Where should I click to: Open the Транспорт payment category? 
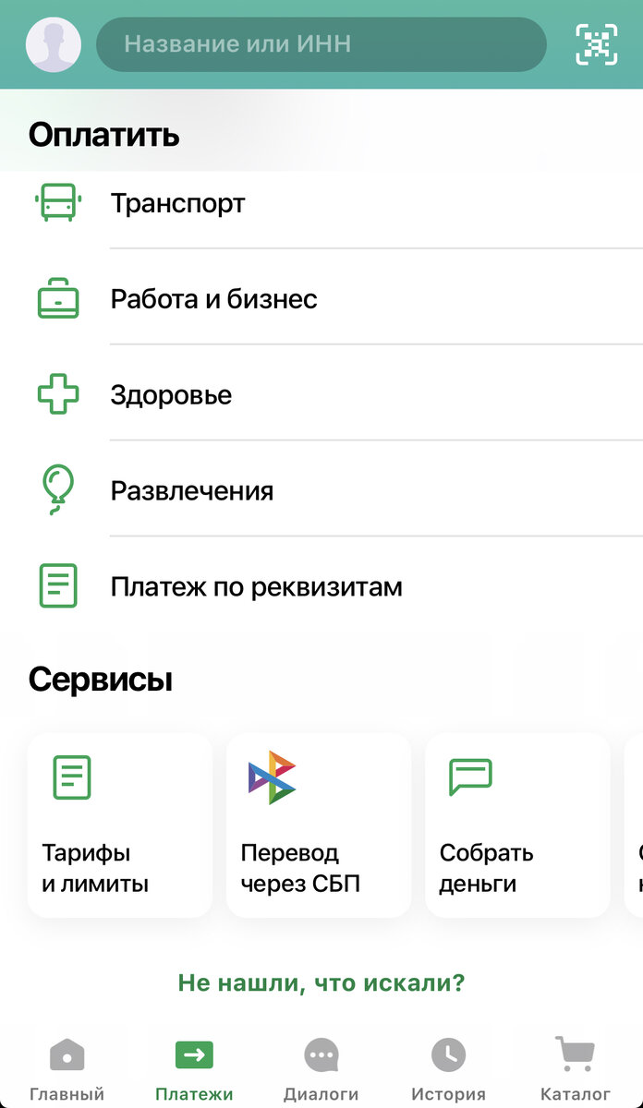(321, 203)
